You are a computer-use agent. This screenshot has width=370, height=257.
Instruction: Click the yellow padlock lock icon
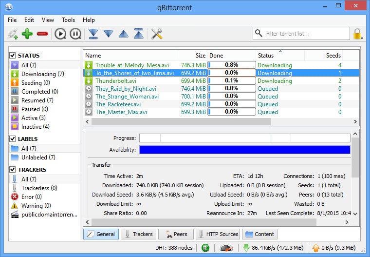point(358,34)
